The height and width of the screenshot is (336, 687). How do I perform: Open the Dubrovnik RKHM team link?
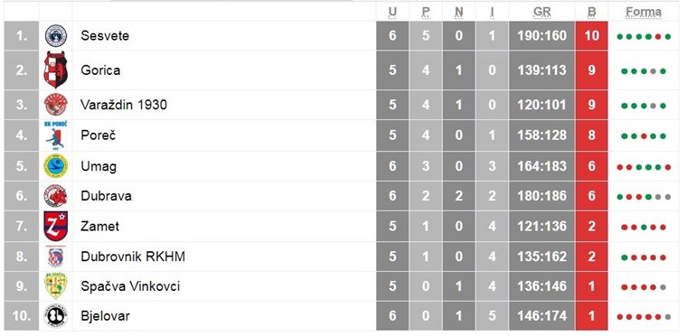133,257
